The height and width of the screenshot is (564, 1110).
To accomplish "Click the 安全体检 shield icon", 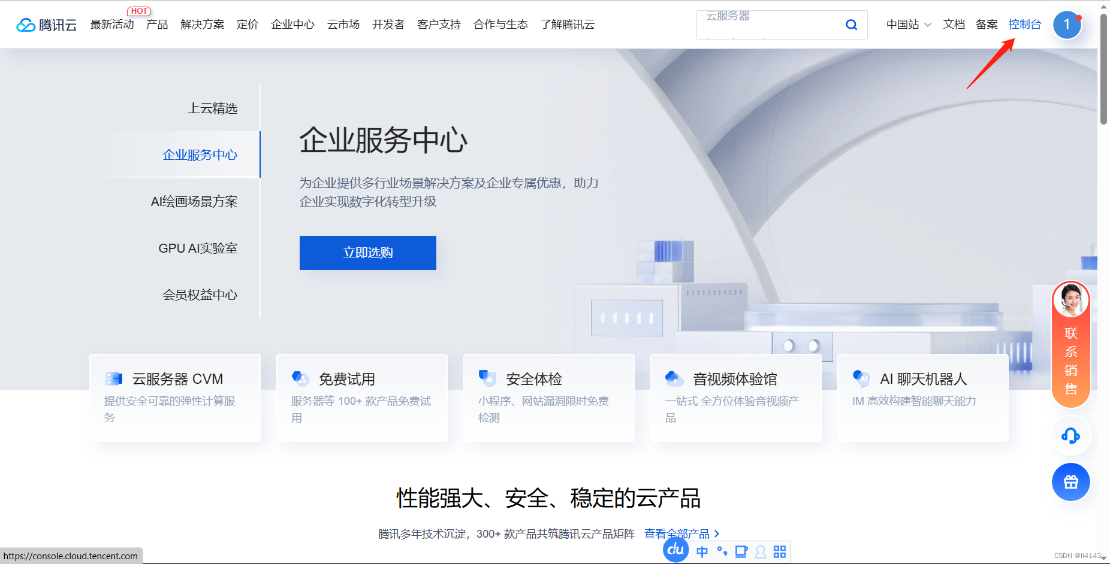I will coord(487,378).
